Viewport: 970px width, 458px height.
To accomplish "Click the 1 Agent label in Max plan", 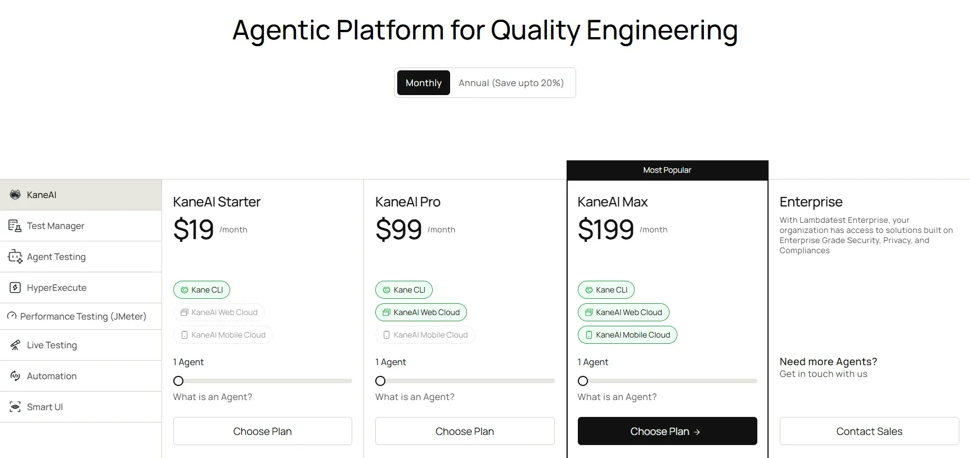I will pyautogui.click(x=593, y=362).
